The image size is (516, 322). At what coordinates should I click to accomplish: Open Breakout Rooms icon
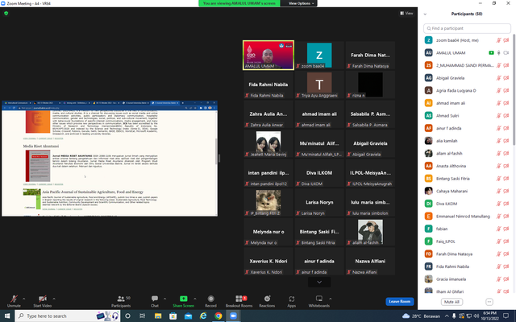[239, 299]
